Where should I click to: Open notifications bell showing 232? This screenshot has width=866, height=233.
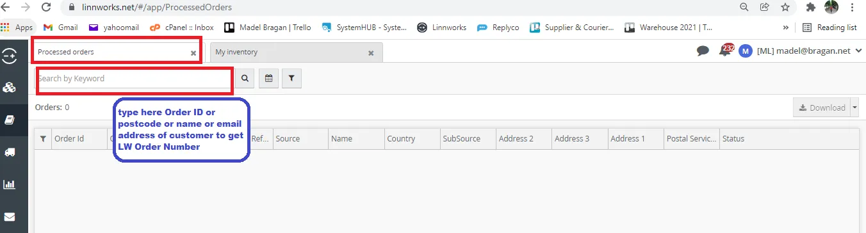pos(726,50)
